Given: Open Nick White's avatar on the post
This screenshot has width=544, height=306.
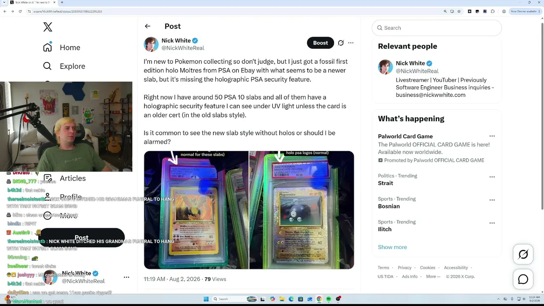Looking at the screenshot, I should pos(151,44).
